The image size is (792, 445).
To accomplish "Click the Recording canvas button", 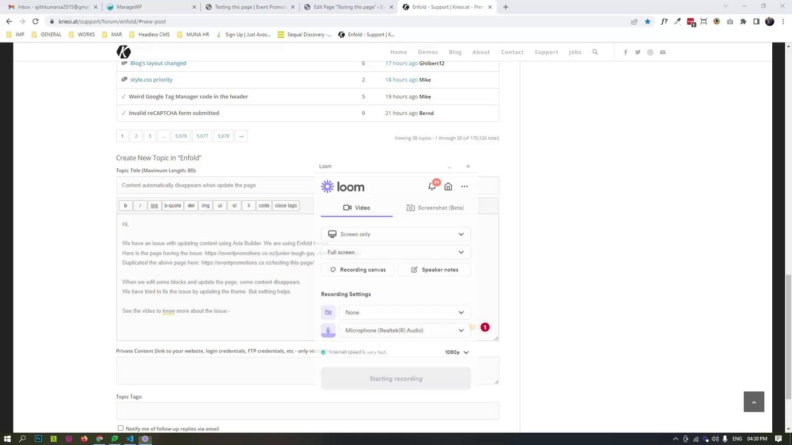I will [x=358, y=269].
